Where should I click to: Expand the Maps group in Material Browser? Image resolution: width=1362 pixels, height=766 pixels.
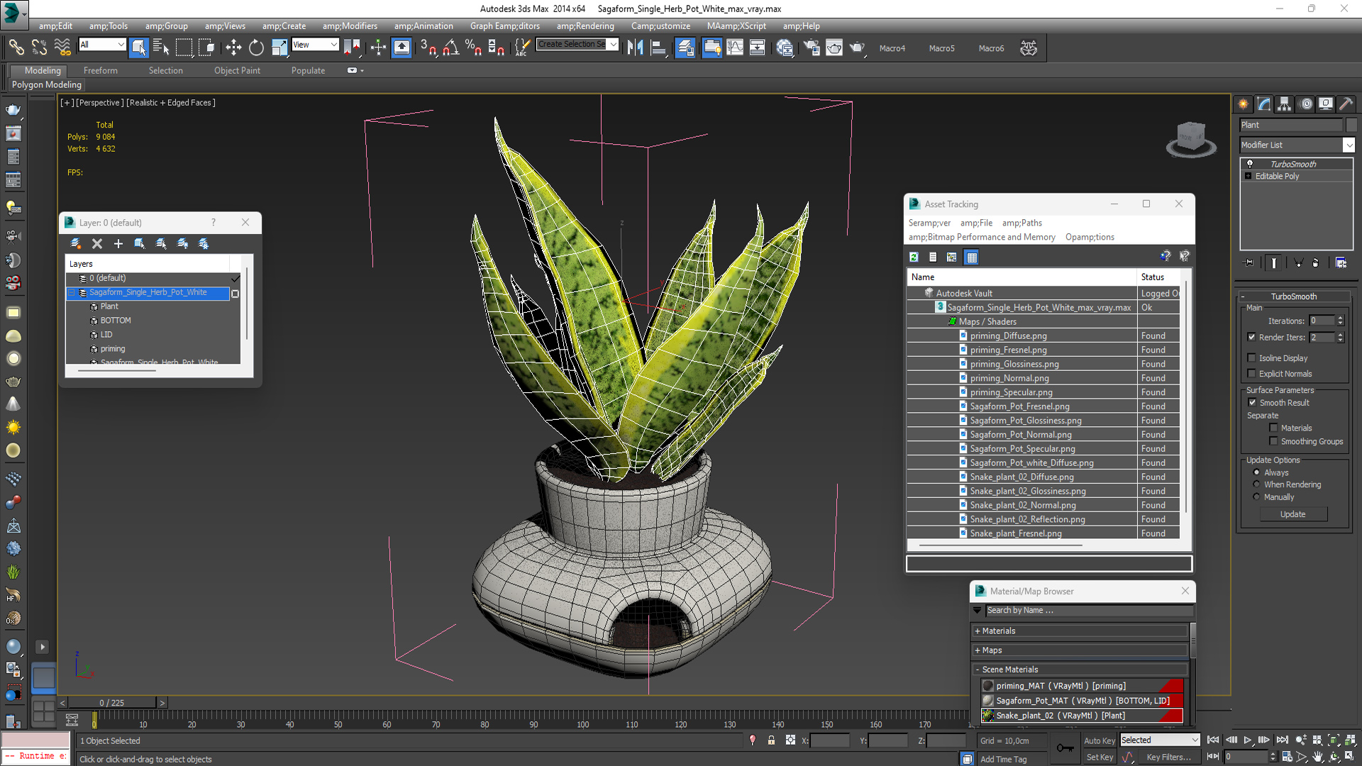coord(1081,650)
